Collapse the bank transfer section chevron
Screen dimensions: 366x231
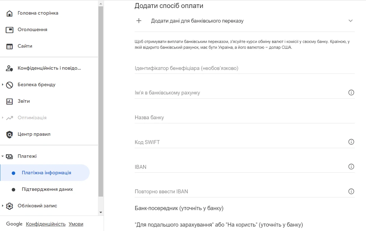tap(350, 21)
